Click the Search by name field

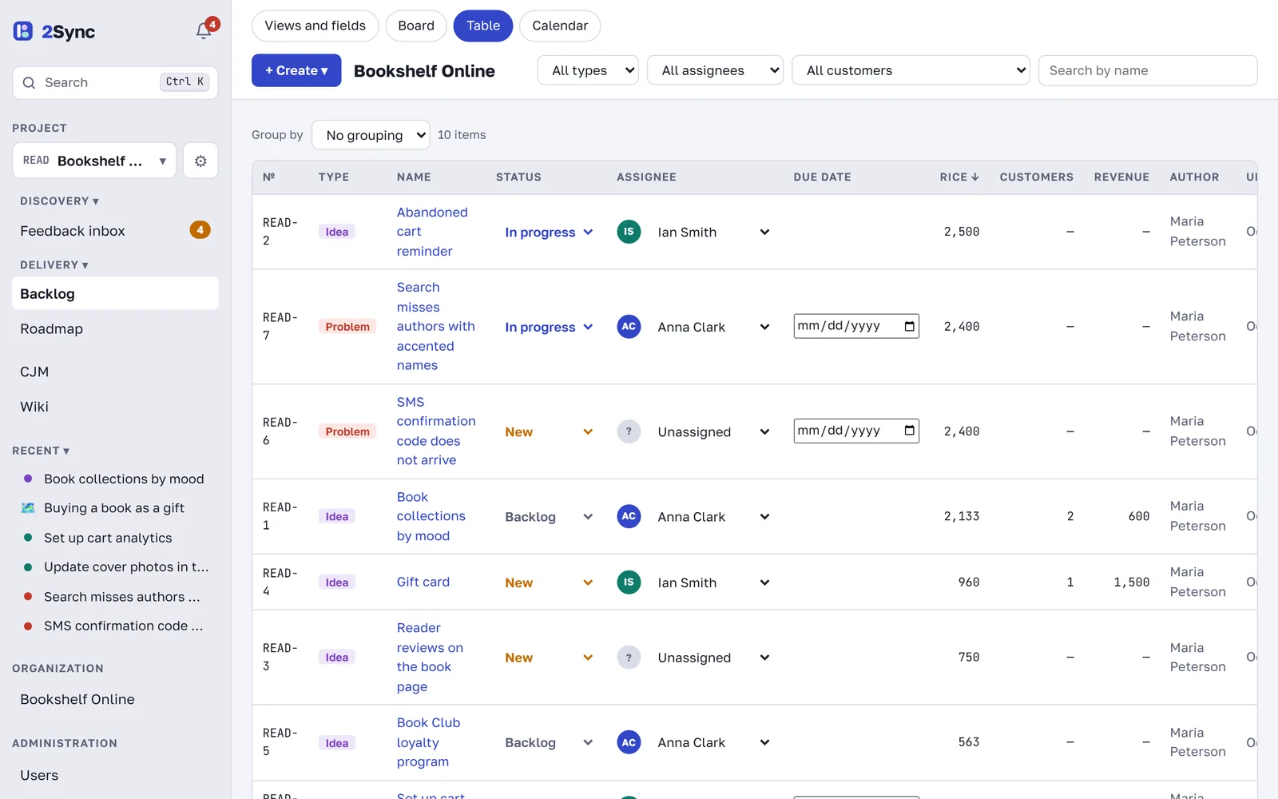click(x=1148, y=70)
